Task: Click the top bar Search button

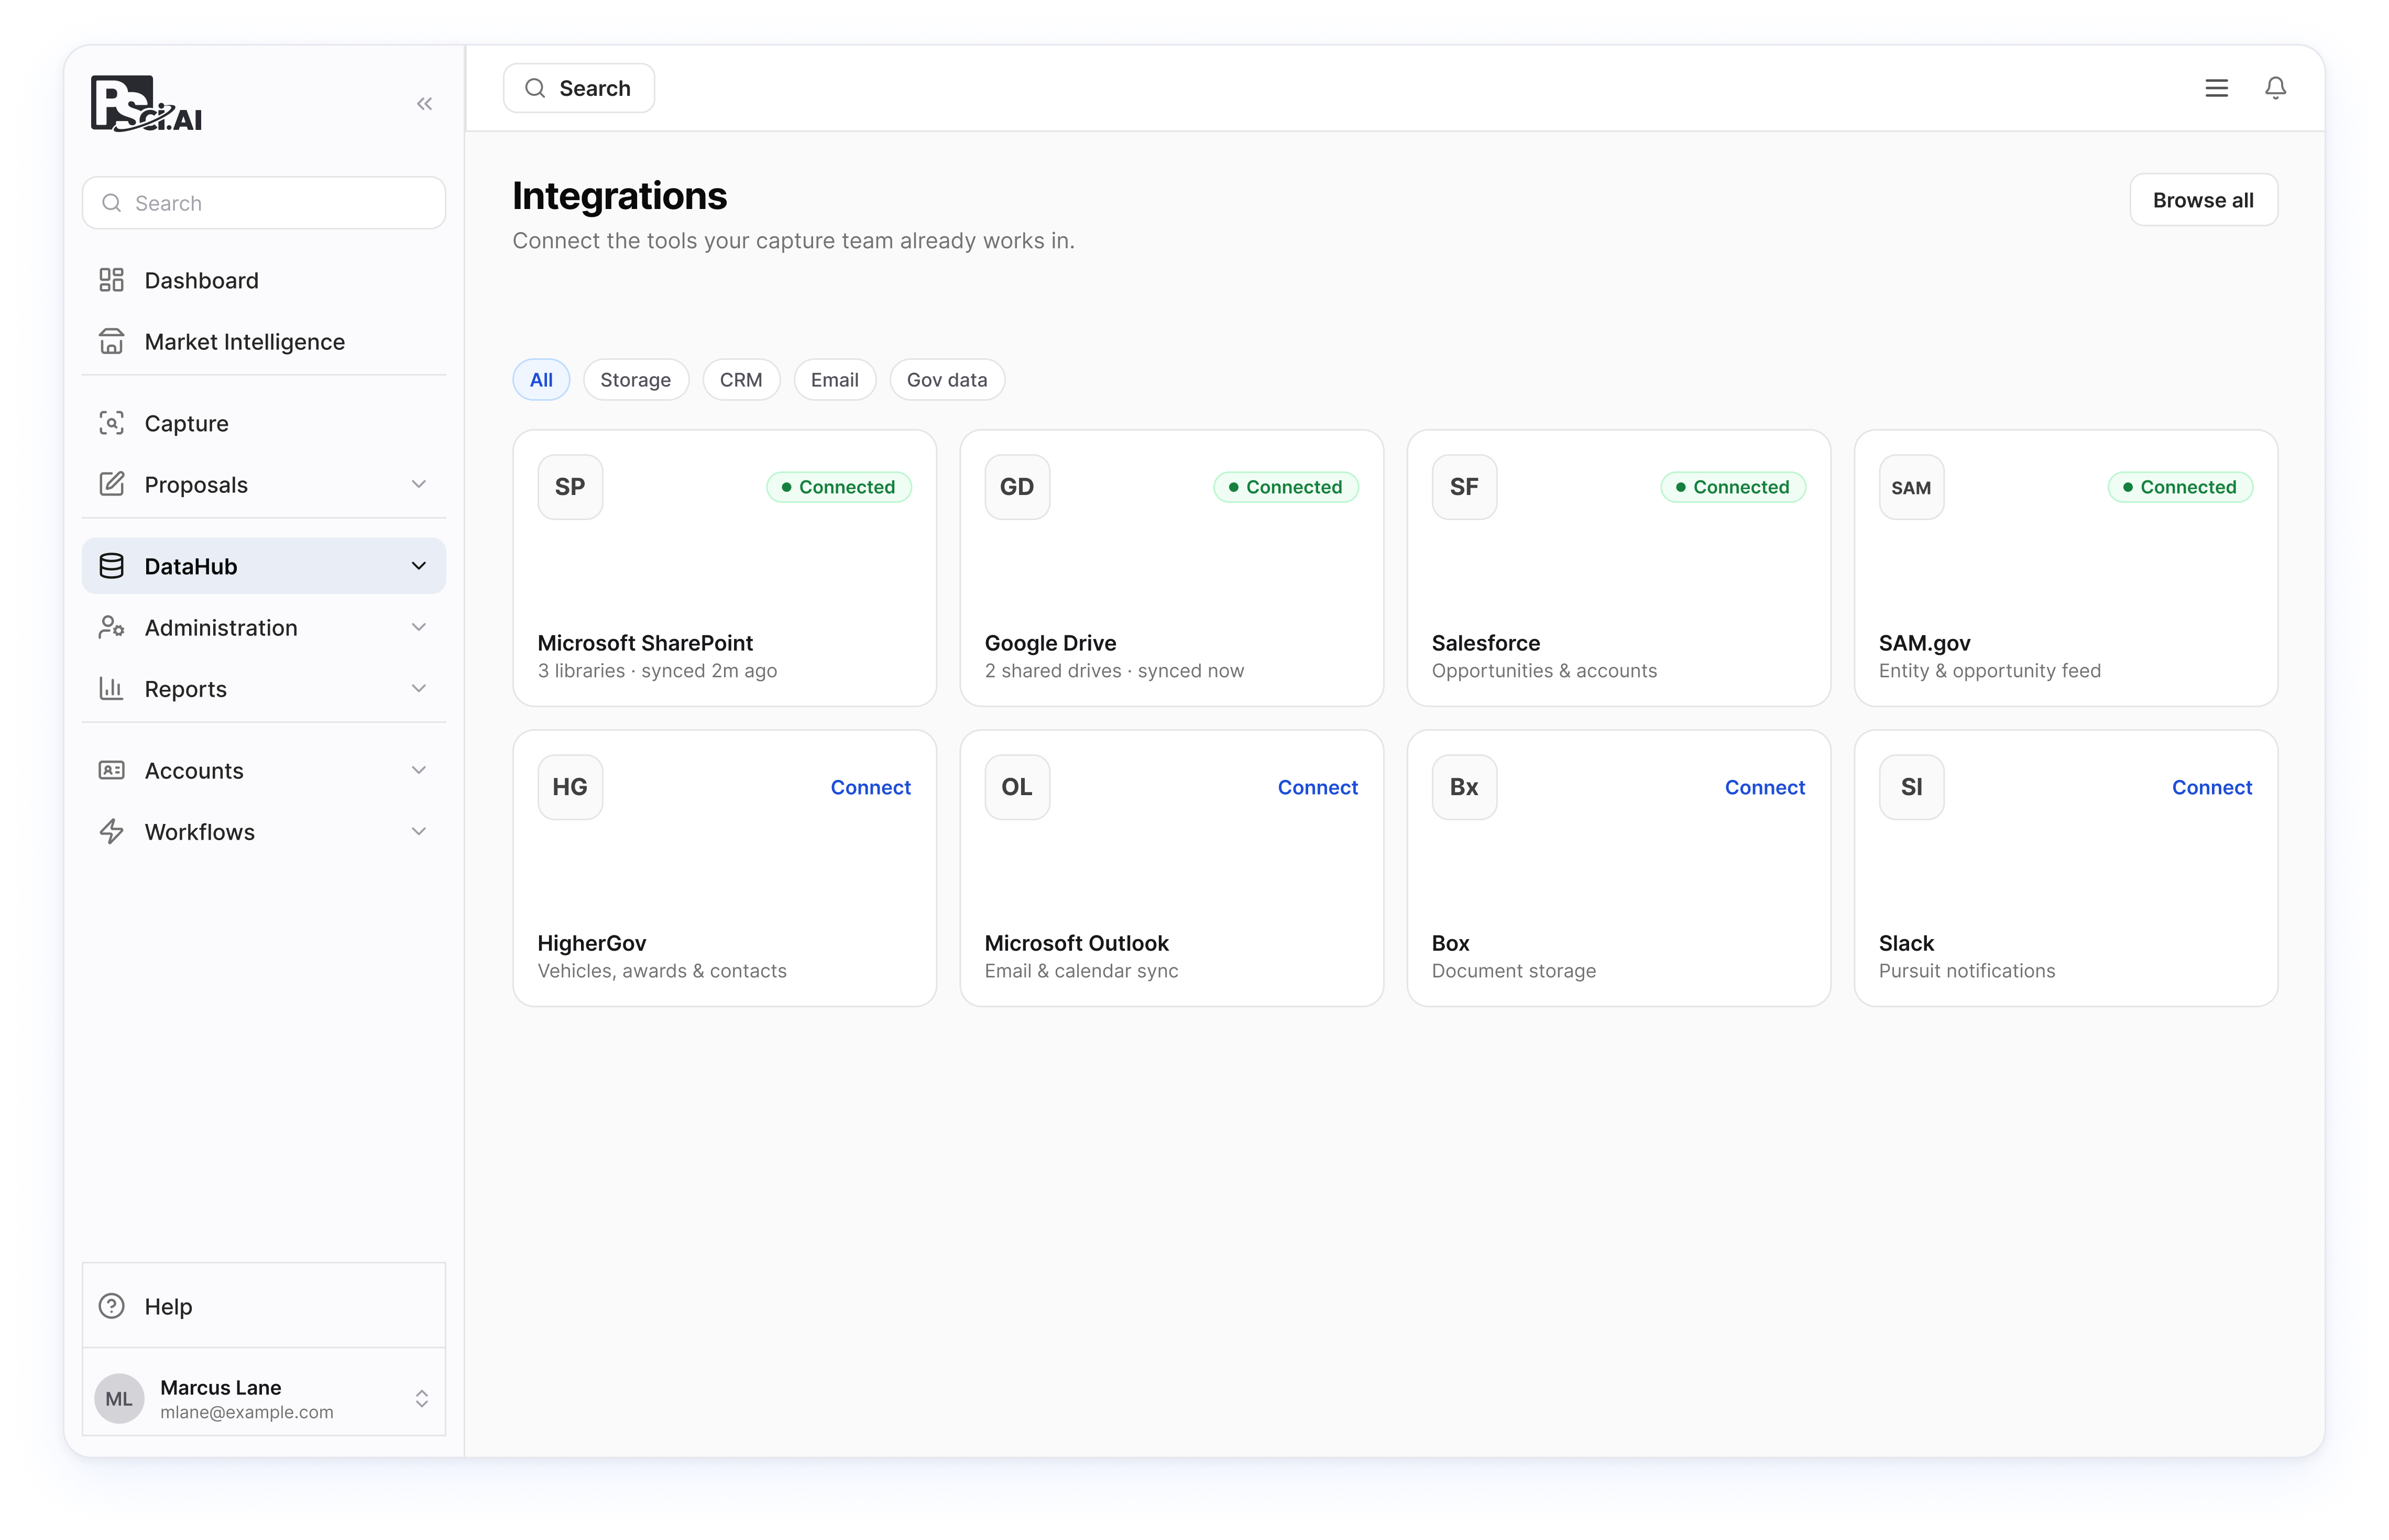Action: 579,88
